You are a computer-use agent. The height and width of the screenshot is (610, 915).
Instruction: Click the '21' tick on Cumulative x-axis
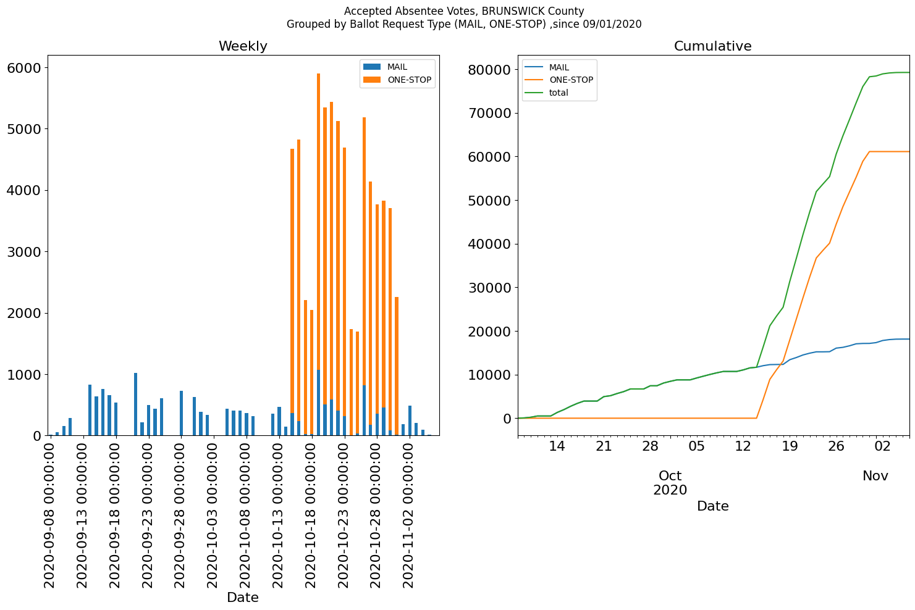click(x=604, y=446)
